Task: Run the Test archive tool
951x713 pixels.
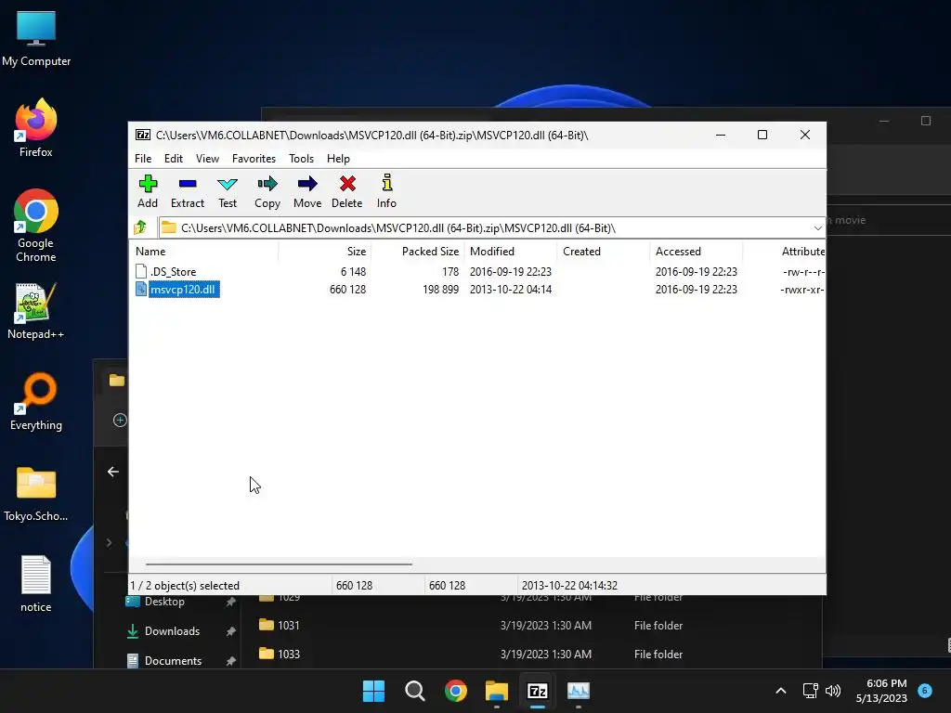Action: pyautogui.click(x=228, y=191)
